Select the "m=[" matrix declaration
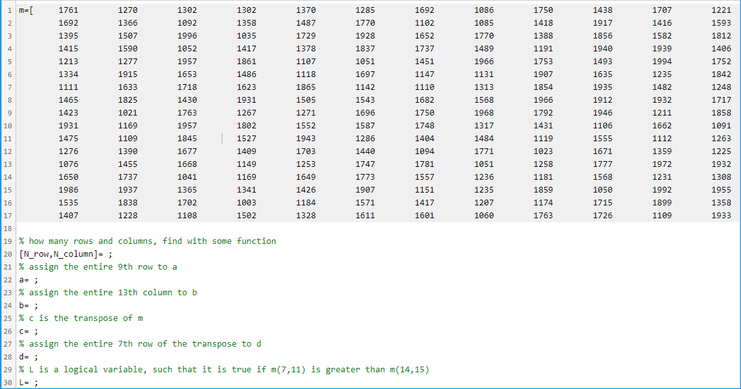This screenshot has width=741, height=389. click(x=27, y=10)
